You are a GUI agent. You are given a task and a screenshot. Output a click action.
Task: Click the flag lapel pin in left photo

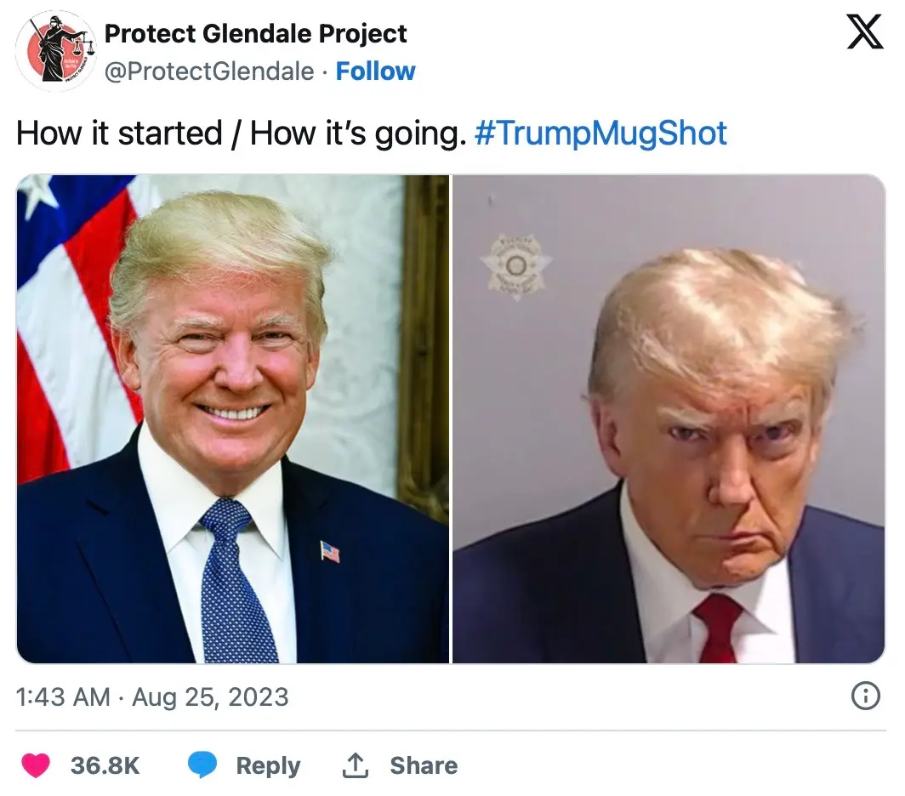tap(330, 551)
